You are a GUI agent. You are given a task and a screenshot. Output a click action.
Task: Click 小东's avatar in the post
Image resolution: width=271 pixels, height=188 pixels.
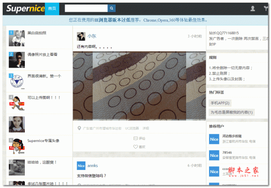click(x=81, y=36)
